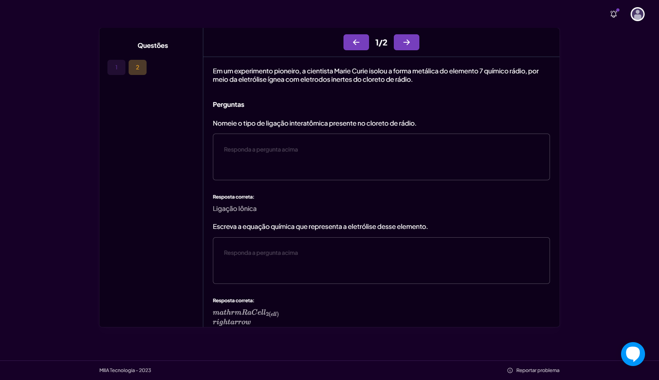Click first 'Resposta correta:' label above Ligação Iônica
The image size is (659, 380).
point(233,197)
